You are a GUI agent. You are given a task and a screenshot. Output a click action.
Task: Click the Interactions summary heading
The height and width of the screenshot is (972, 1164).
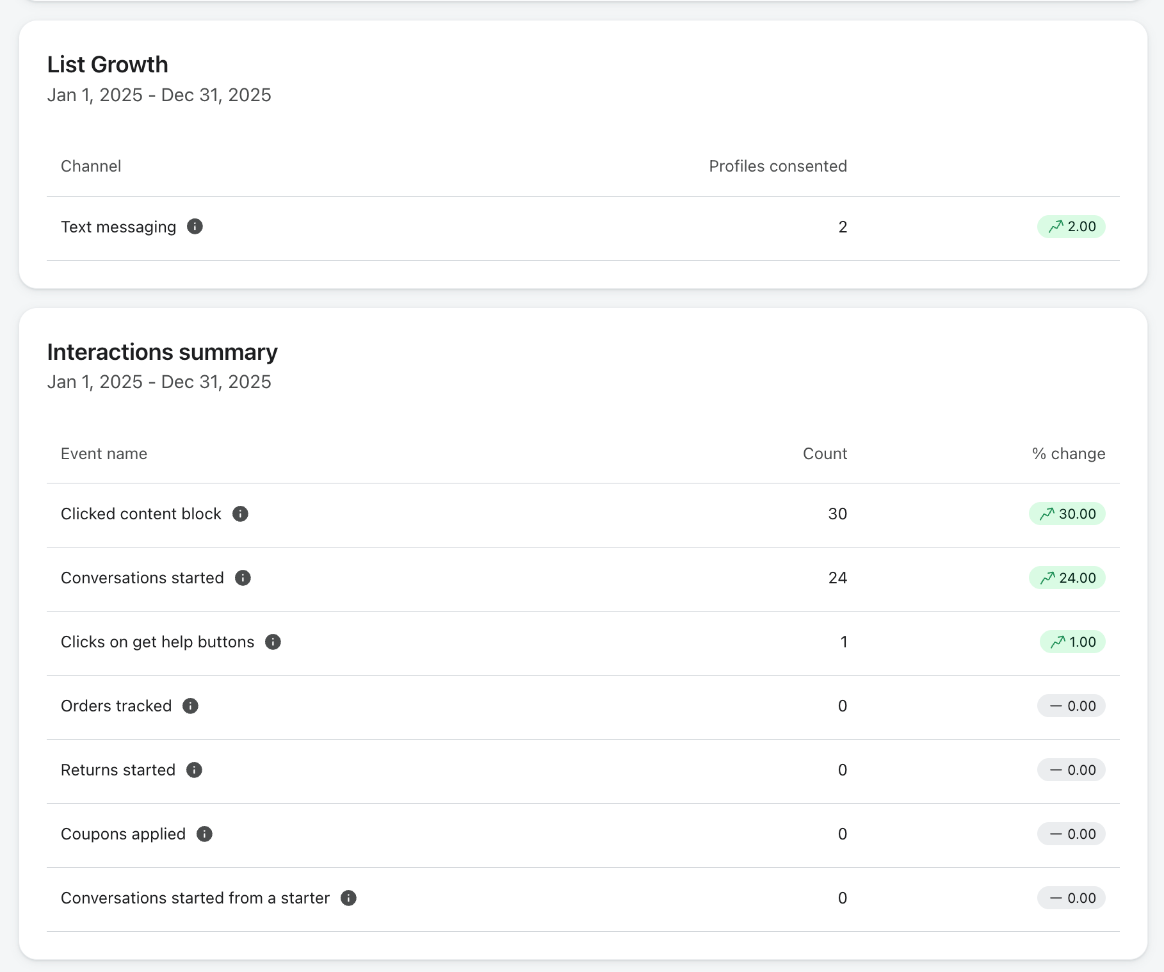point(162,352)
